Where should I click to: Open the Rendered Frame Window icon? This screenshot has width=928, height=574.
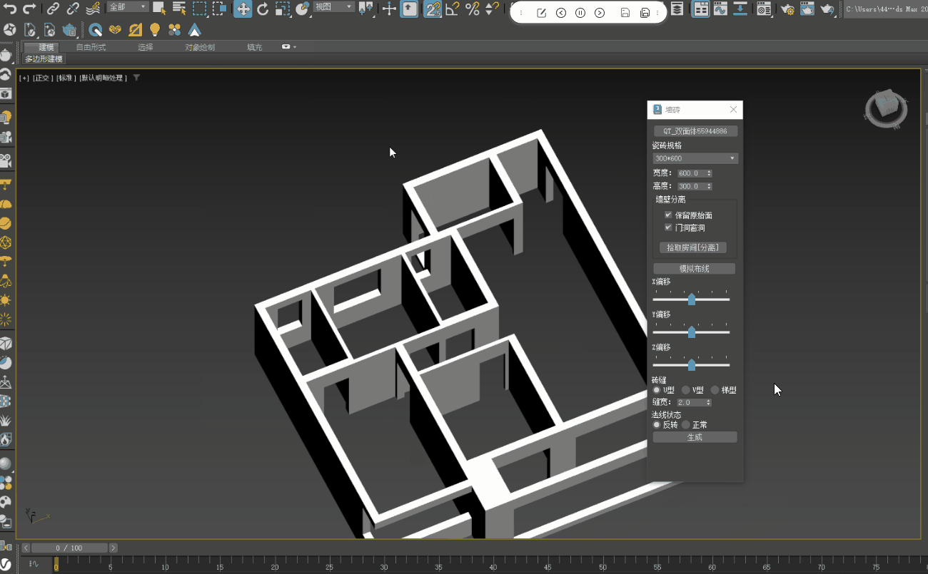[807, 9]
